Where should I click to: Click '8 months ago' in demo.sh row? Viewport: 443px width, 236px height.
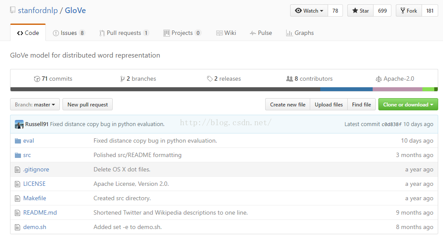(415, 227)
